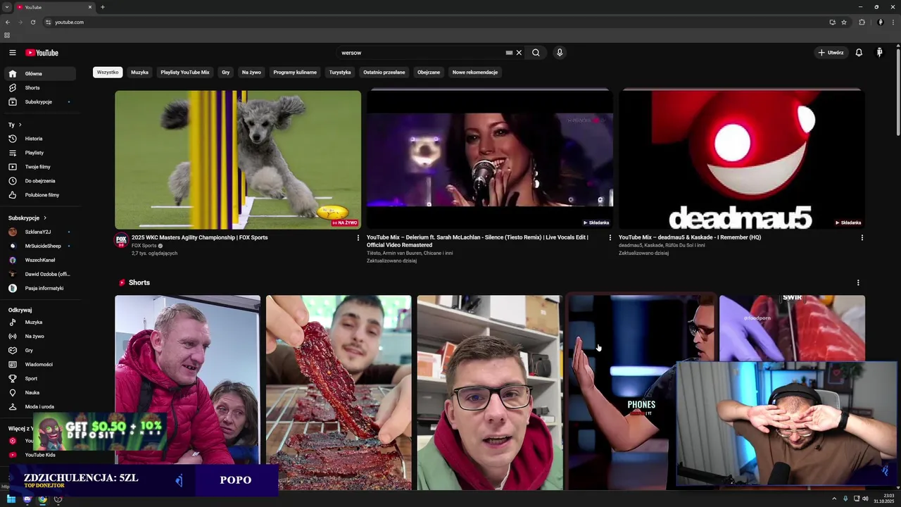Select the Obejrzane filter chip
901x507 pixels.
coord(429,72)
